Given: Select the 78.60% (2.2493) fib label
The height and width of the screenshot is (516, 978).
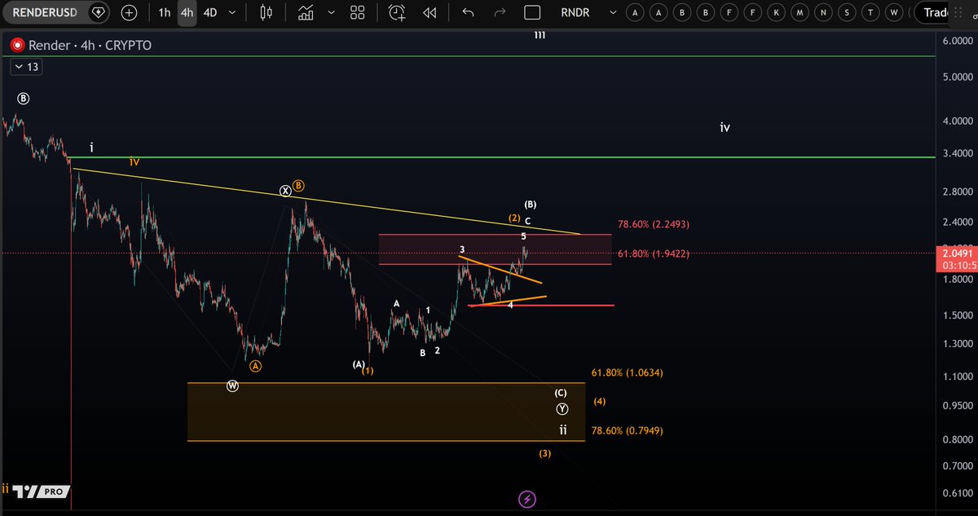Looking at the screenshot, I should click(654, 223).
